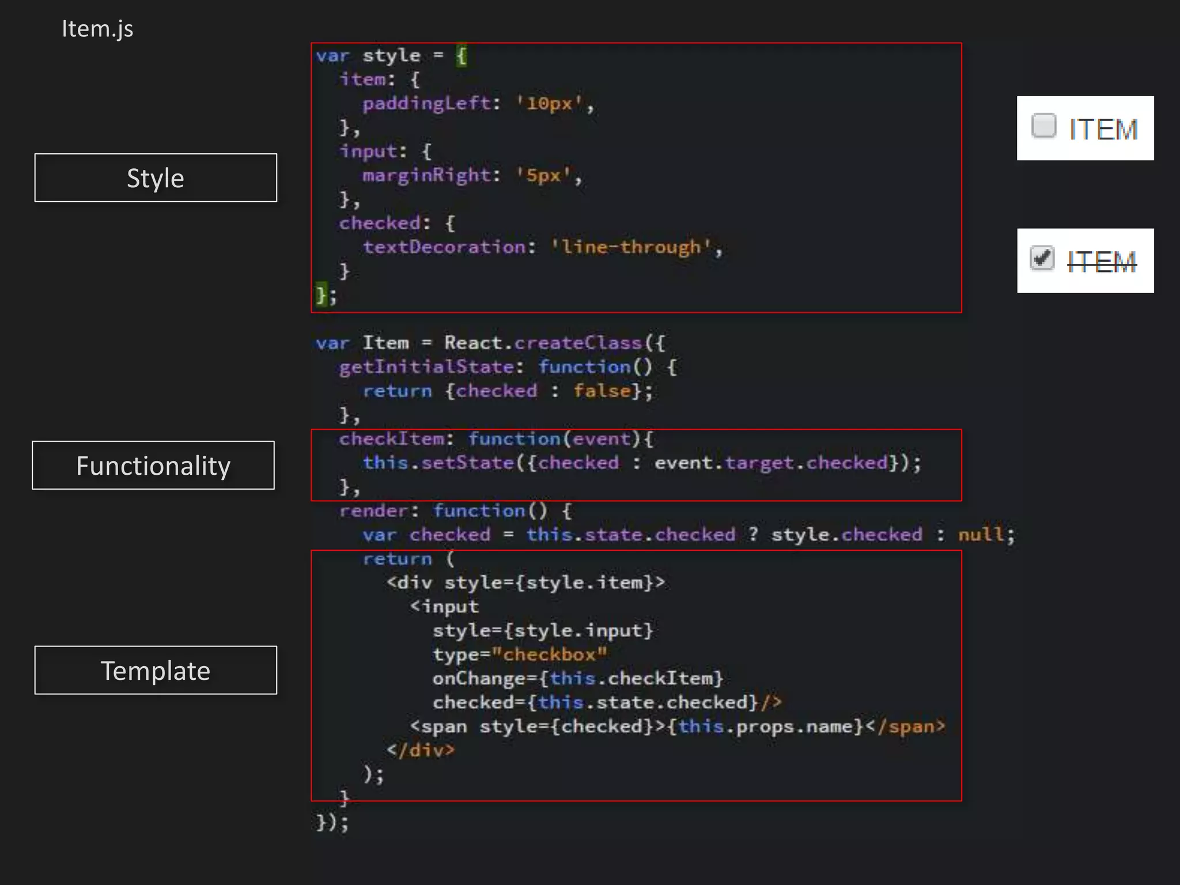
Task: Click the strikethrough ITEM label text
Action: [x=1102, y=262]
